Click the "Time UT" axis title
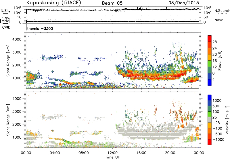Screen dimensions: 230x159 [112, 157]
